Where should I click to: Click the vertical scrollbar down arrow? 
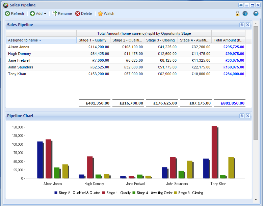click(256, 200)
